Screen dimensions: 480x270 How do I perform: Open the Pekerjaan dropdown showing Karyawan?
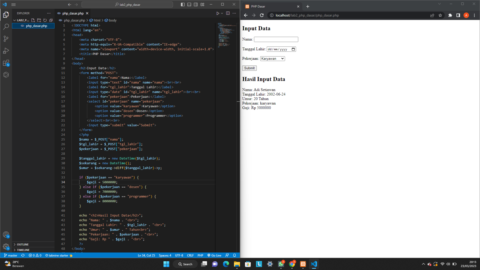pos(272,58)
